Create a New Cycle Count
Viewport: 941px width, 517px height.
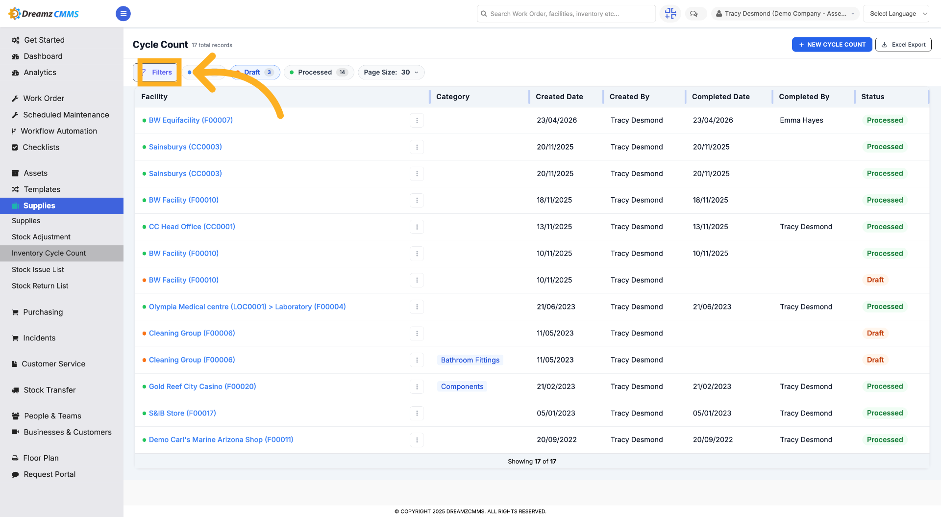(832, 45)
